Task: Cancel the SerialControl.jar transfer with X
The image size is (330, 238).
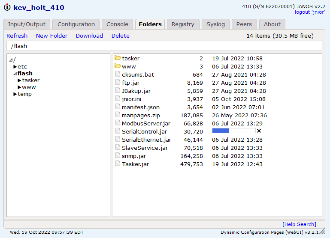Action: tap(259, 131)
